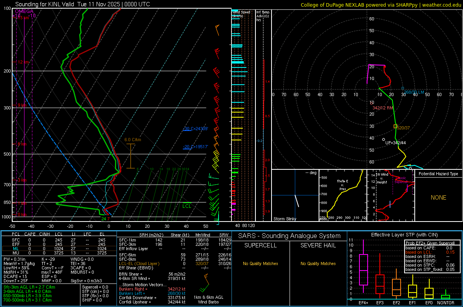This screenshot has height=307, width=463.
Task: Click the 'TEI = 36' value
Action: pyautogui.click(x=78, y=263)
